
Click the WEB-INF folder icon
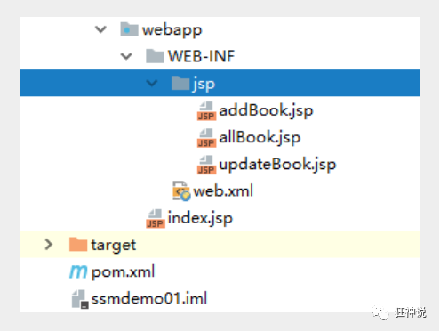point(155,56)
